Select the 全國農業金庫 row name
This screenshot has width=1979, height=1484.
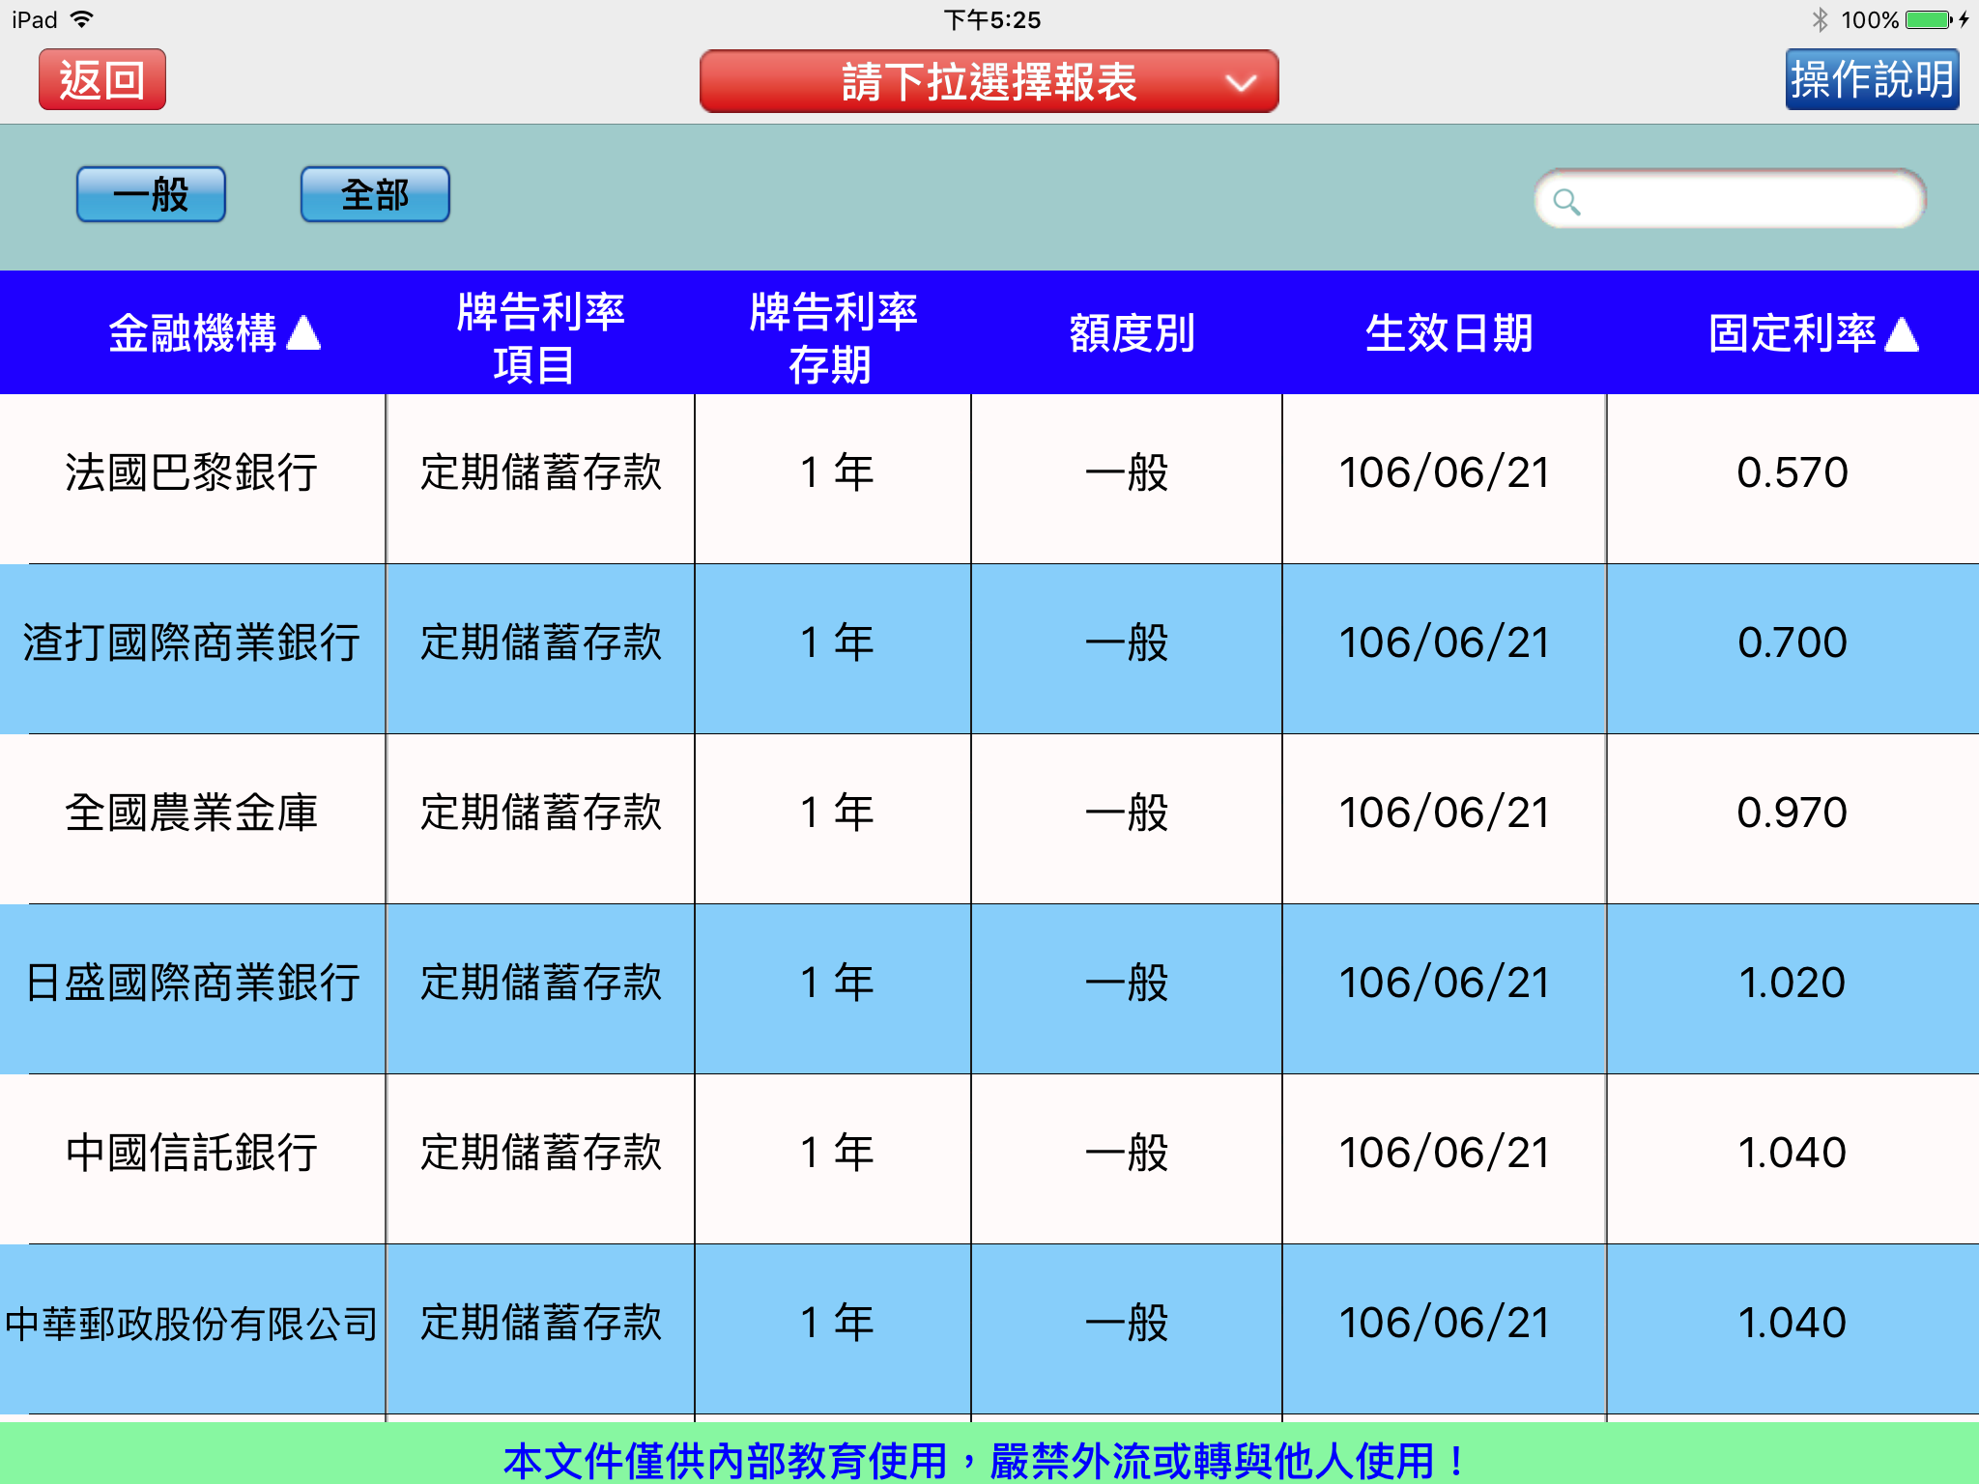[191, 813]
